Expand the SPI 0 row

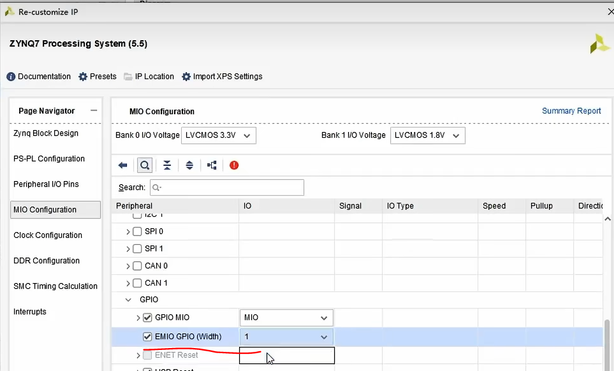coord(128,231)
